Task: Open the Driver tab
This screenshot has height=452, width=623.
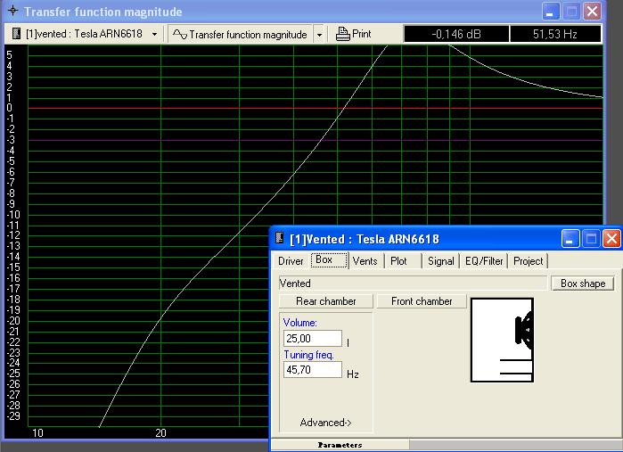Action: [x=291, y=261]
